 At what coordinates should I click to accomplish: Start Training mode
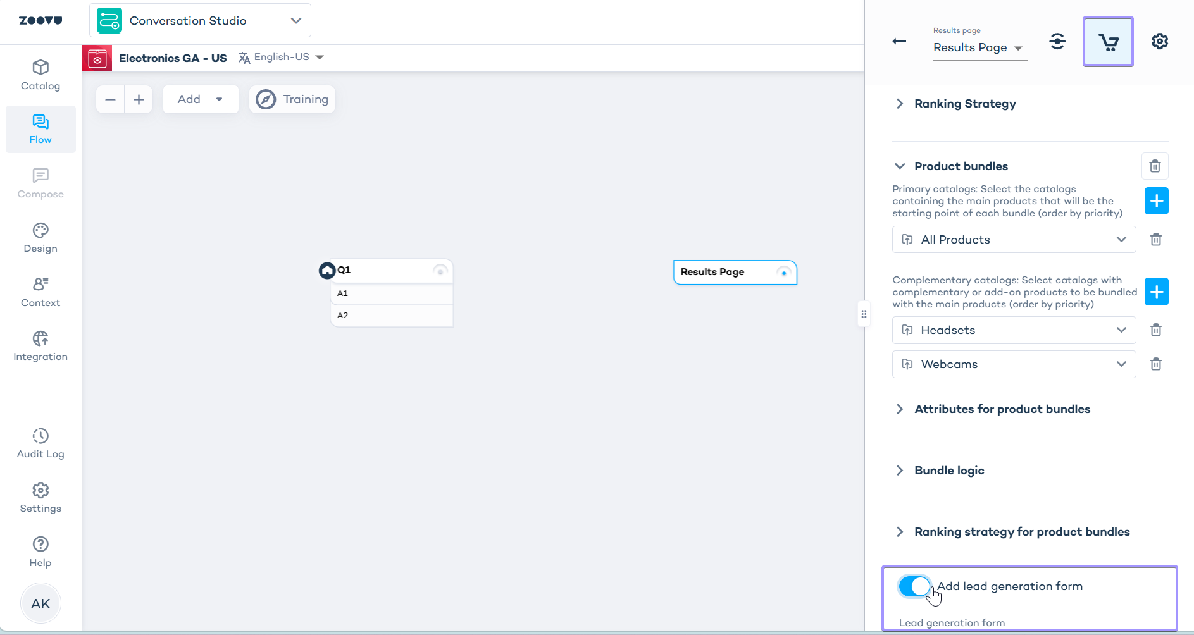(x=292, y=99)
